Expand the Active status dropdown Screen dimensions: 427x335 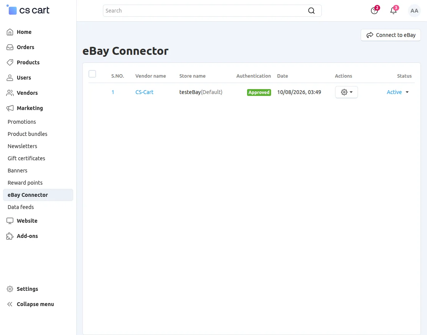coord(398,92)
